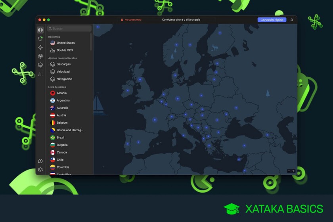Open the globe VPN map sidebar icon
This screenshot has width=333, height=222.
[40, 30]
